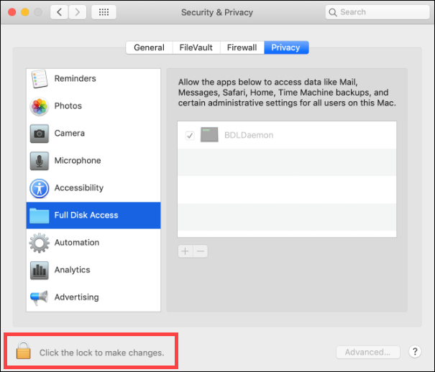Open the FileVault tab
435x372 pixels.
pyautogui.click(x=196, y=47)
